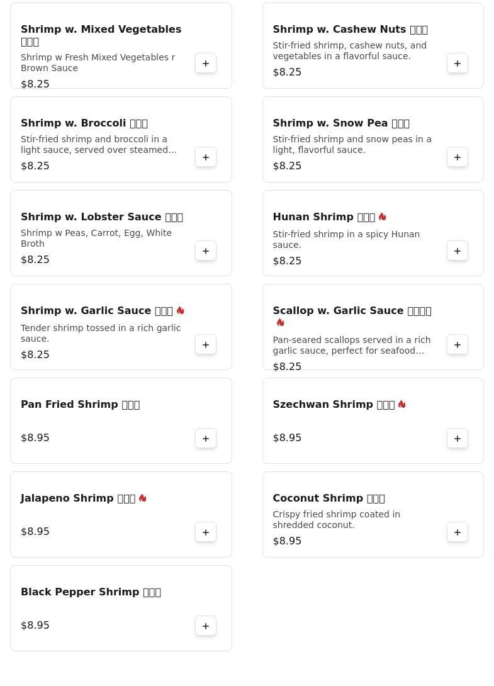The image size is (494, 686).
Task: Add Black Pepper Shrimp to order
Action: 206,626
